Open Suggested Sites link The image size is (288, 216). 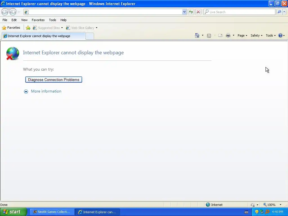click(x=46, y=28)
